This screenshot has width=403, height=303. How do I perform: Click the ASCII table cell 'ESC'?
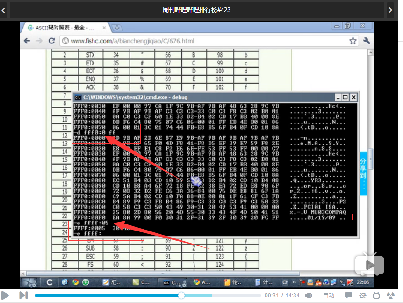coord(91,257)
